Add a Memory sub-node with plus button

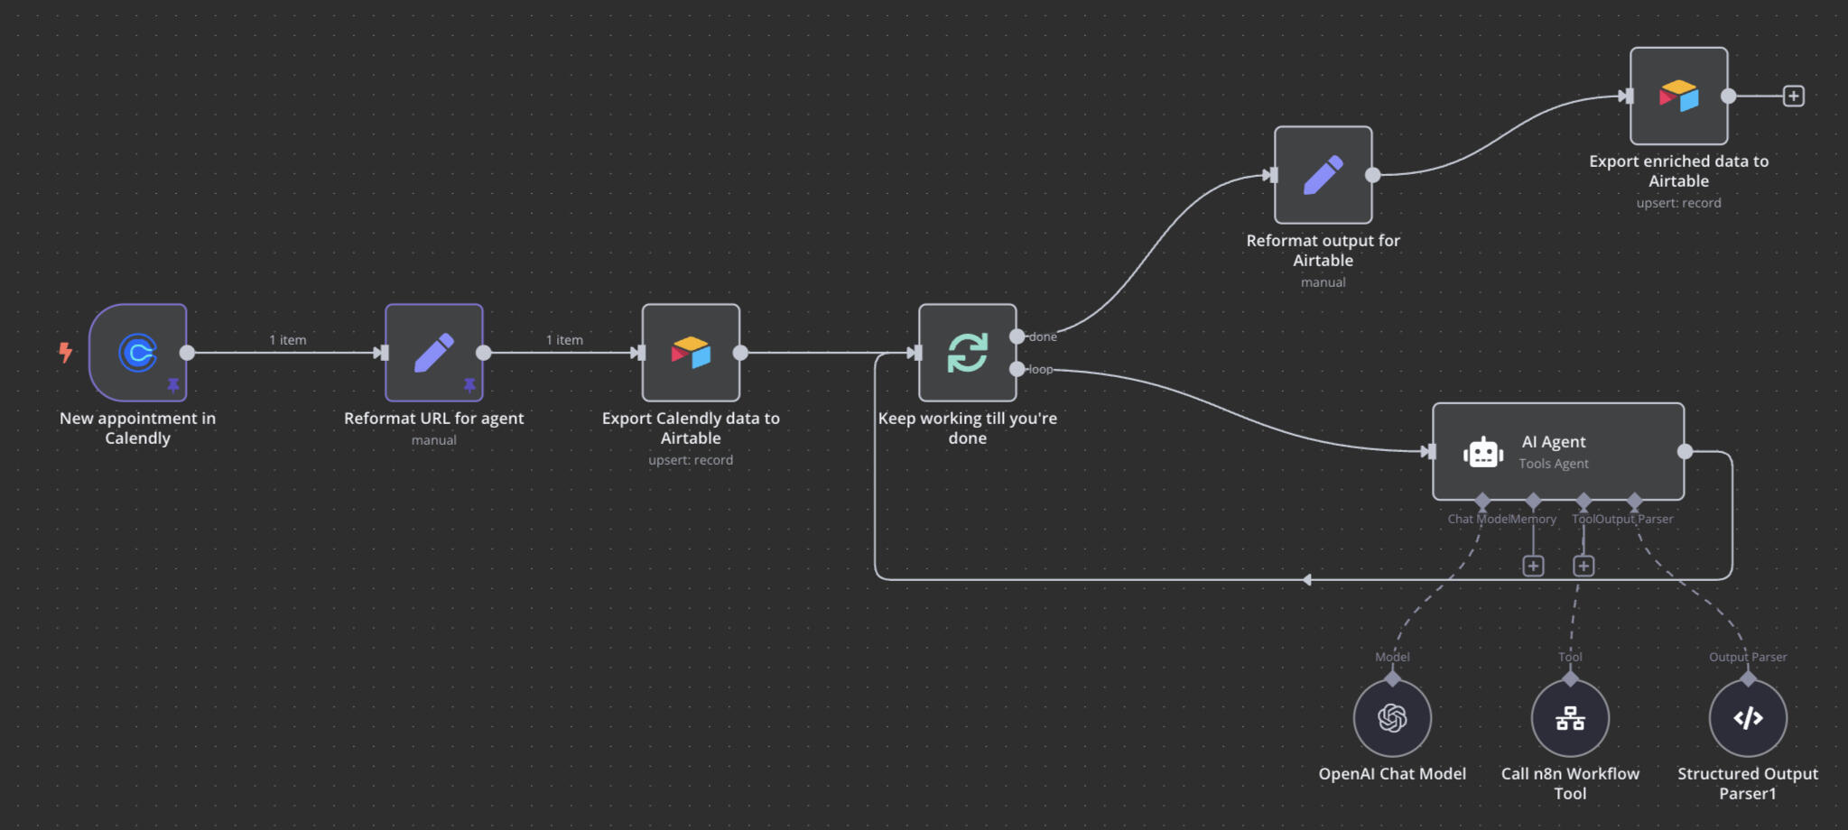click(1533, 566)
